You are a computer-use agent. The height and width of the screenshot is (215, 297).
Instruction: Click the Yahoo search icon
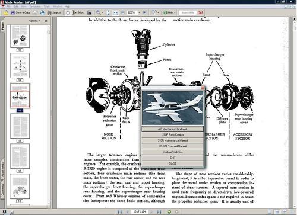(201, 12)
